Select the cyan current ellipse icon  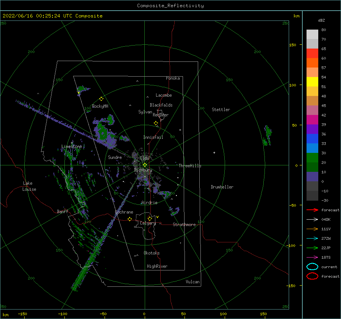pyautogui.click(x=312, y=267)
